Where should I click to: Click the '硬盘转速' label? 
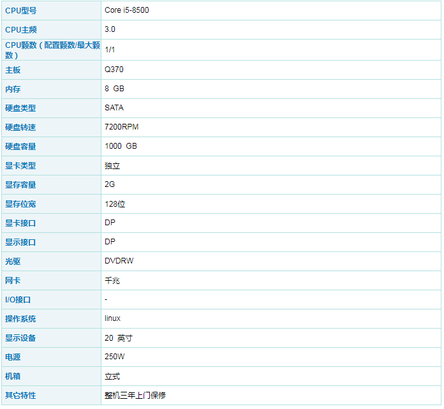pos(20,128)
